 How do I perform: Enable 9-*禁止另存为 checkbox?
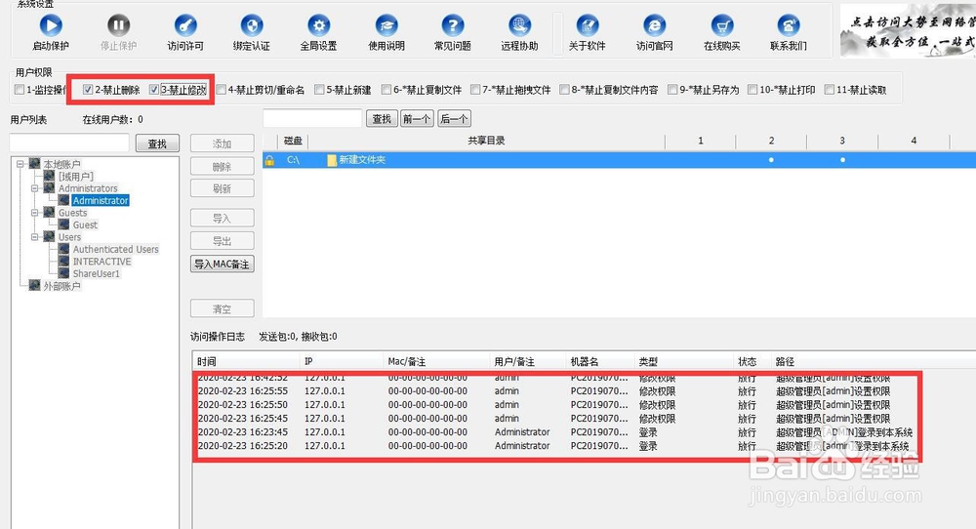(672, 90)
